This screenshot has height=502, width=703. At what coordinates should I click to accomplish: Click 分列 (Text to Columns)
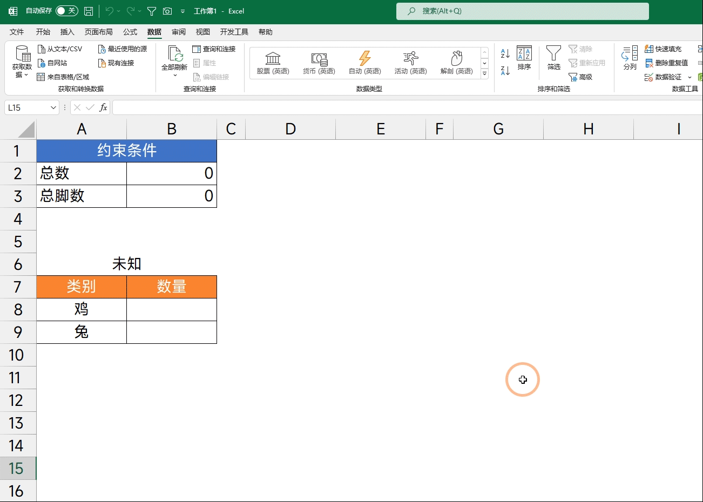tap(630, 58)
